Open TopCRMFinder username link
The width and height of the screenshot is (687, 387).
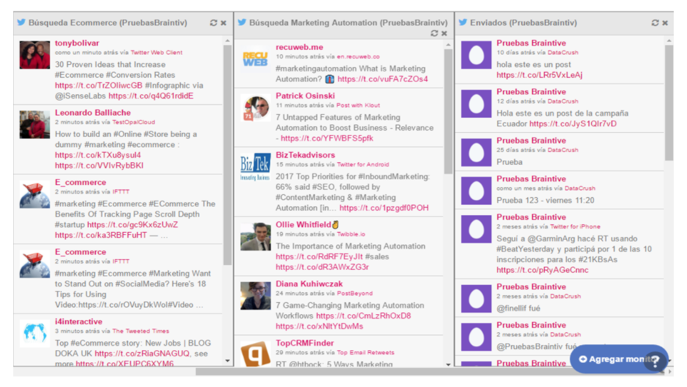[x=304, y=343]
